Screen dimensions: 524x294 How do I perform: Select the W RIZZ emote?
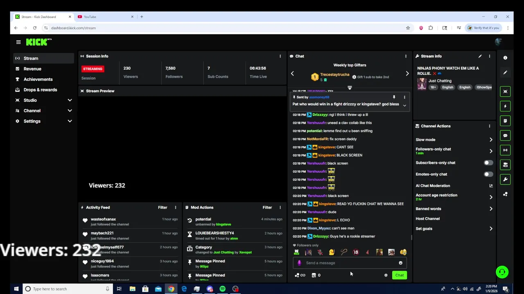(296, 252)
